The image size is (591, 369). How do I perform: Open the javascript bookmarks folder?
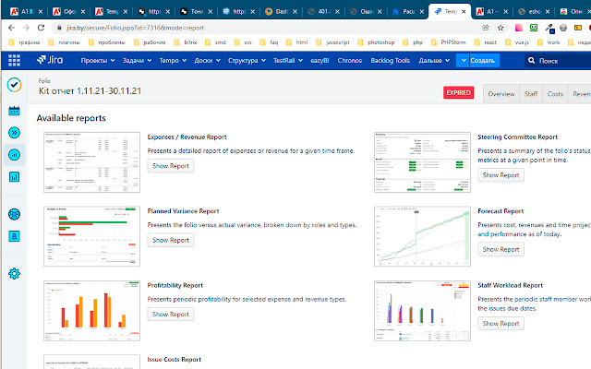(332, 42)
